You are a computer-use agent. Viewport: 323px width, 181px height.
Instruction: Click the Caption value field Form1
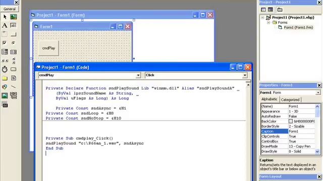click(301, 131)
